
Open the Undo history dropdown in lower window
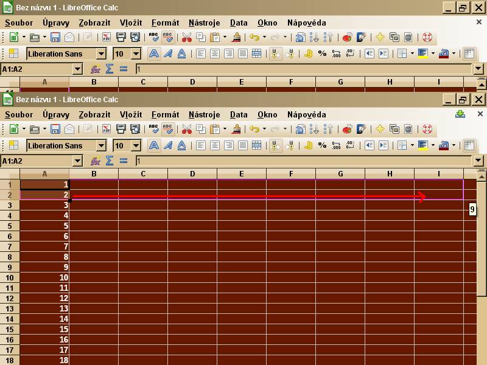(x=264, y=129)
